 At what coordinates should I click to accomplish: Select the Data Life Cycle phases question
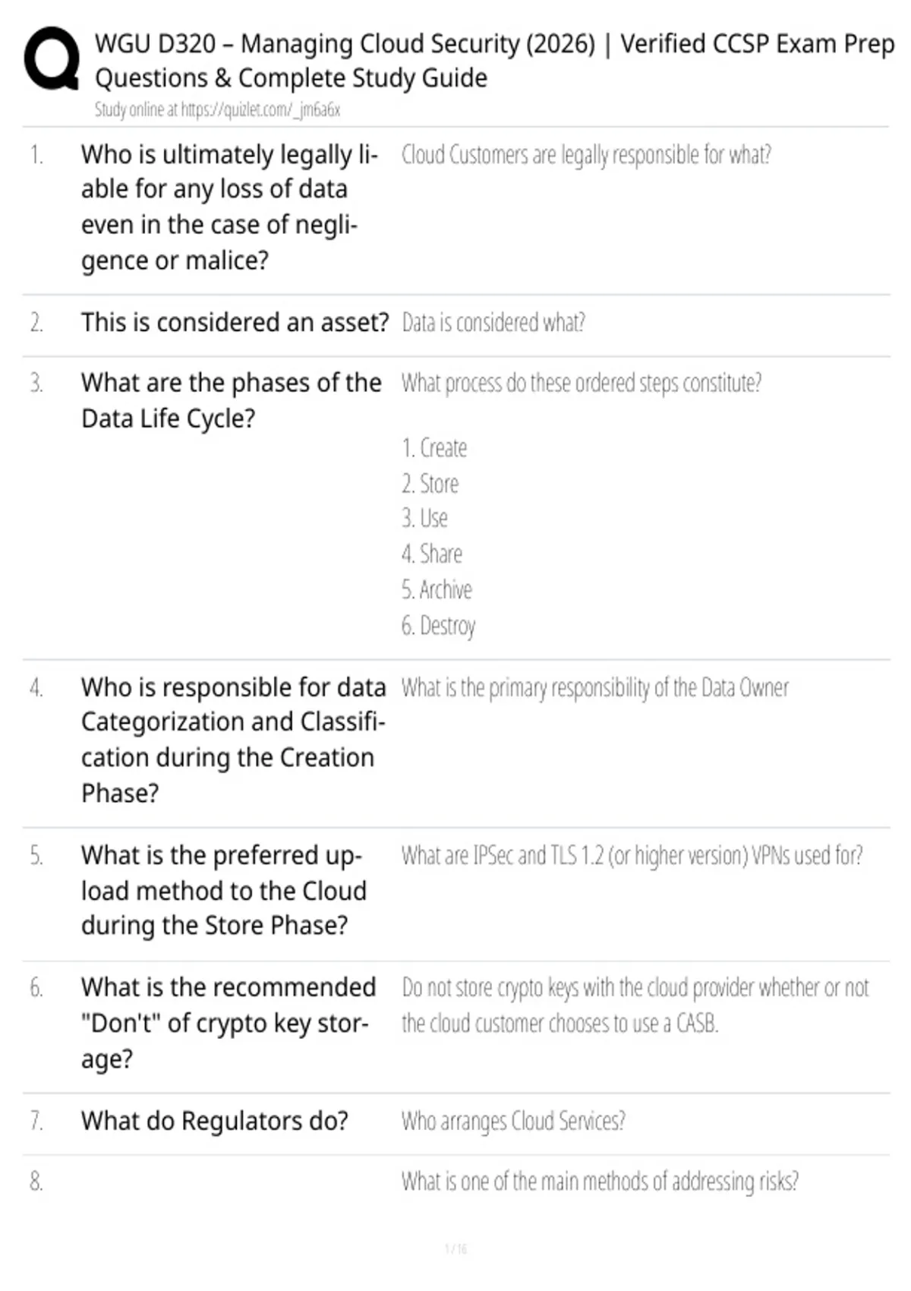pyautogui.click(x=232, y=401)
